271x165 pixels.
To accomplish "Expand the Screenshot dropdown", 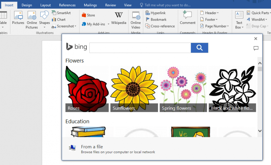I will click(x=64, y=26).
